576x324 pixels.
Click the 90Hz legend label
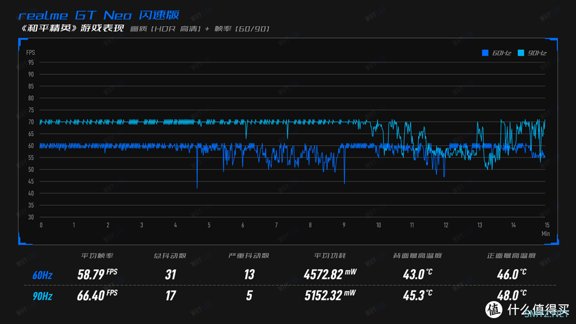pos(537,53)
